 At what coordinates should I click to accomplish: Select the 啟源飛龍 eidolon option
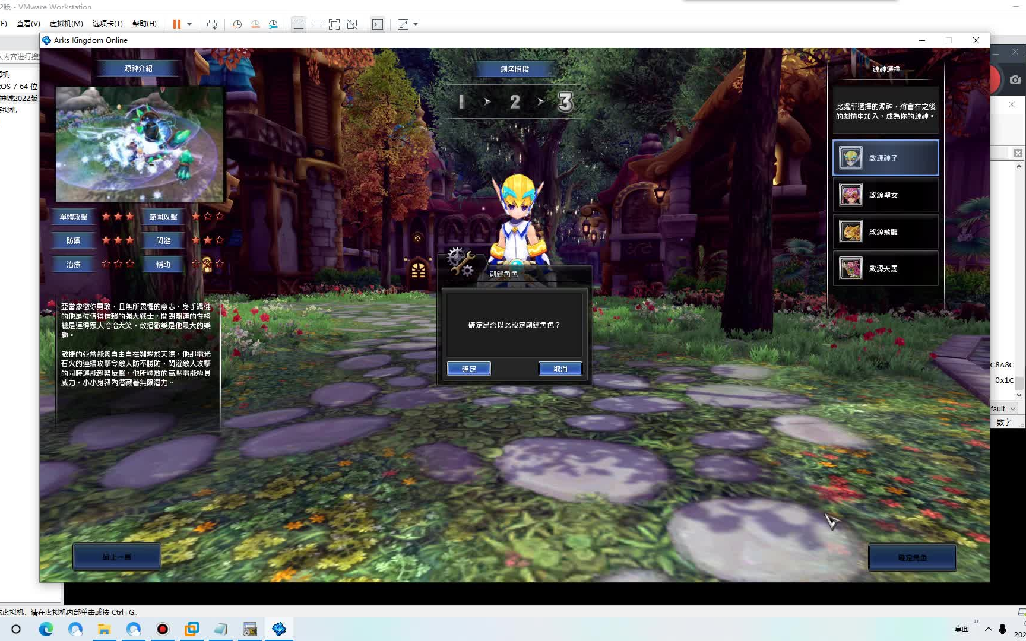(885, 231)
